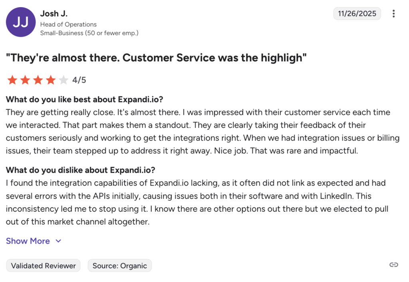This screenshot has width=409, height=282.
Task: Copy the review link via chain icon
Action: click(393, 265)
